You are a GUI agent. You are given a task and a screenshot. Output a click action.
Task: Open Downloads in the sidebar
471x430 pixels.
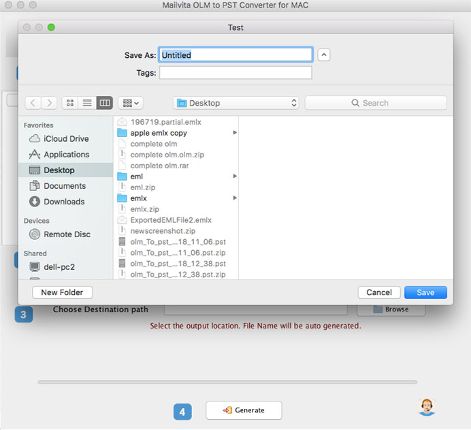click(x=64, y=202)
